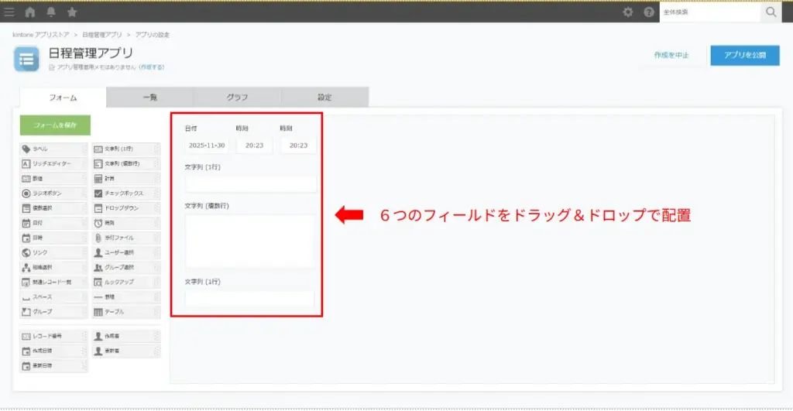Select the グループ選択 field in the palette
The image size is (793, 411).
click(126, 267)
